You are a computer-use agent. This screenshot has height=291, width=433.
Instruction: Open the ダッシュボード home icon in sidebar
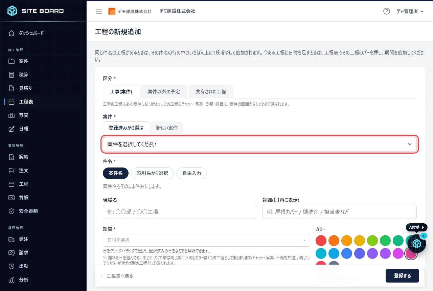pyautogui.click(x=12, y=33)
